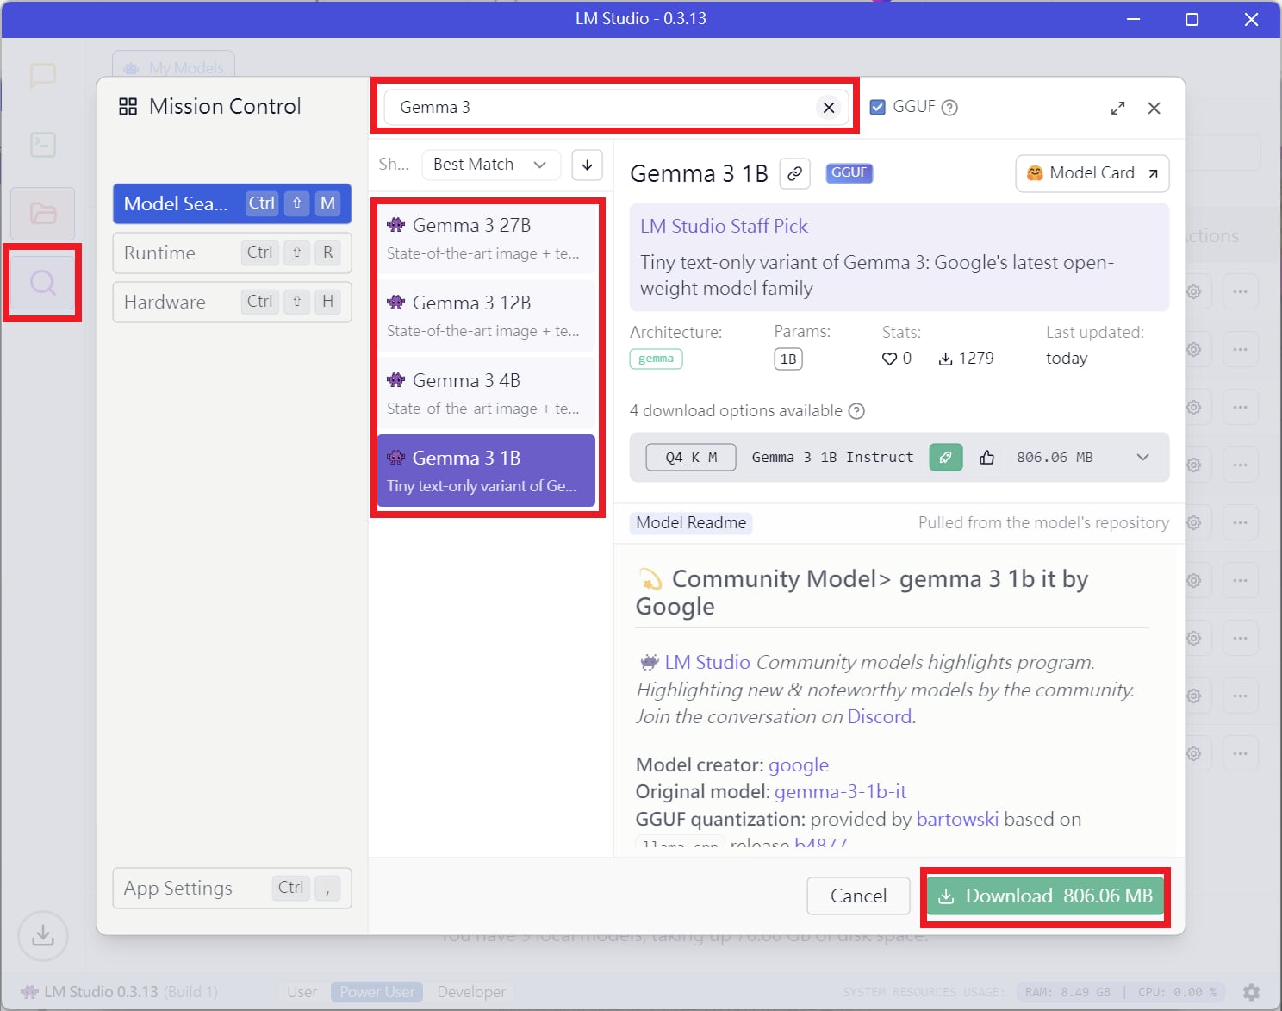Click the heart likes icon

click(889, 359)
